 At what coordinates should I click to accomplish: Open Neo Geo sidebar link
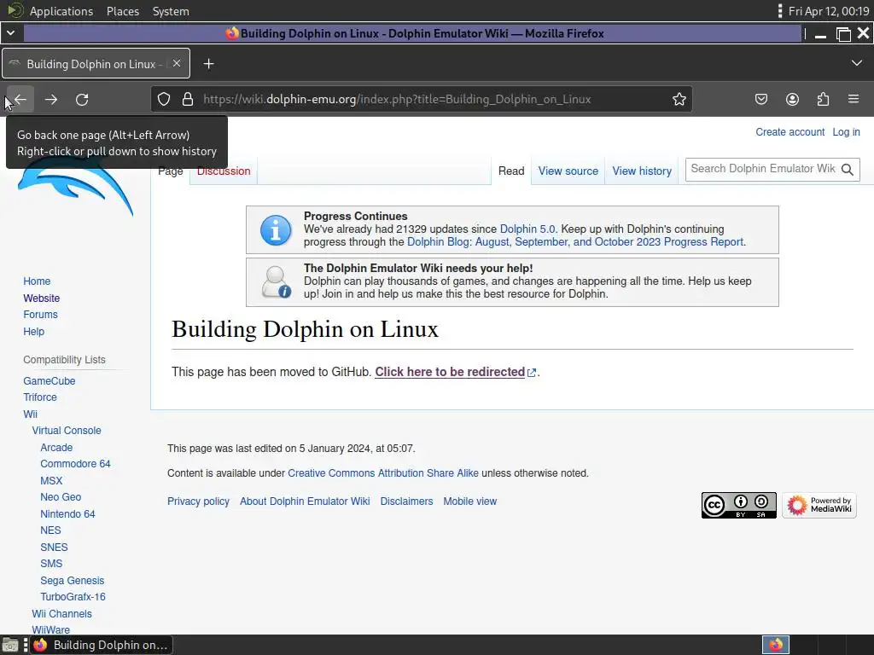pyautogui.click(x=61, y=497)
